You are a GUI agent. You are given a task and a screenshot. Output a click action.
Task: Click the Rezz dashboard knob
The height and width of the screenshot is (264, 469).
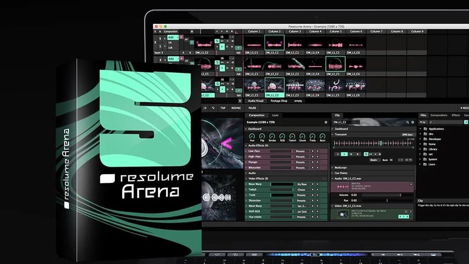(323, 136)
